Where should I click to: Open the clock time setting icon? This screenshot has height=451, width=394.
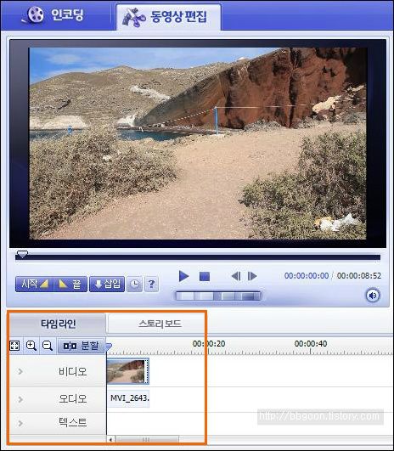[135, 285]
